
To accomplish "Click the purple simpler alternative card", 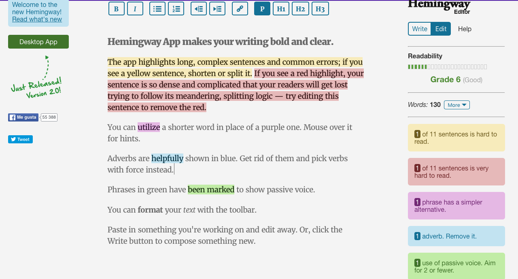I will pyautogui.click(x=456, y=206).
